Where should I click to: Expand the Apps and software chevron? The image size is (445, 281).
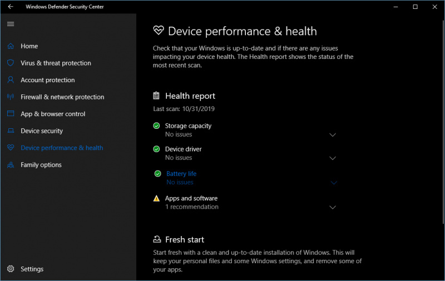click(333, 207)
